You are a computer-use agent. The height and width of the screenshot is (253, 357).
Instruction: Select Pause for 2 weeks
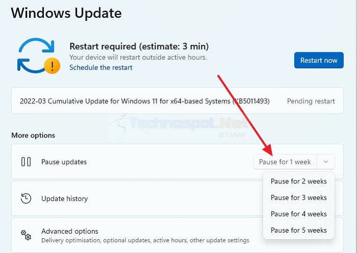tap(299, 181)
